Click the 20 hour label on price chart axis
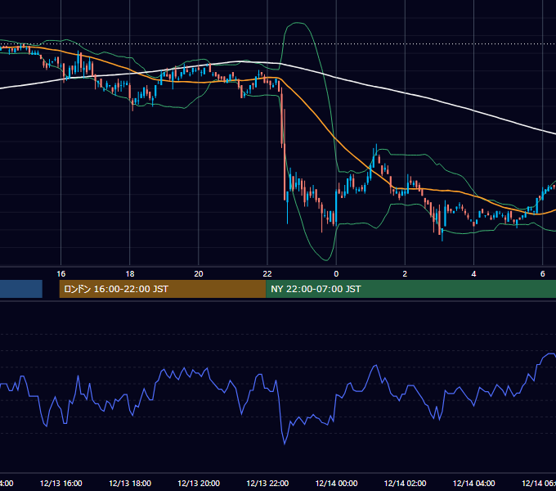 coord(199,274)
